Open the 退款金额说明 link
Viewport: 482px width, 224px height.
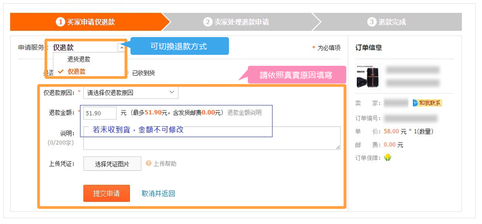[x=244, y=113]
